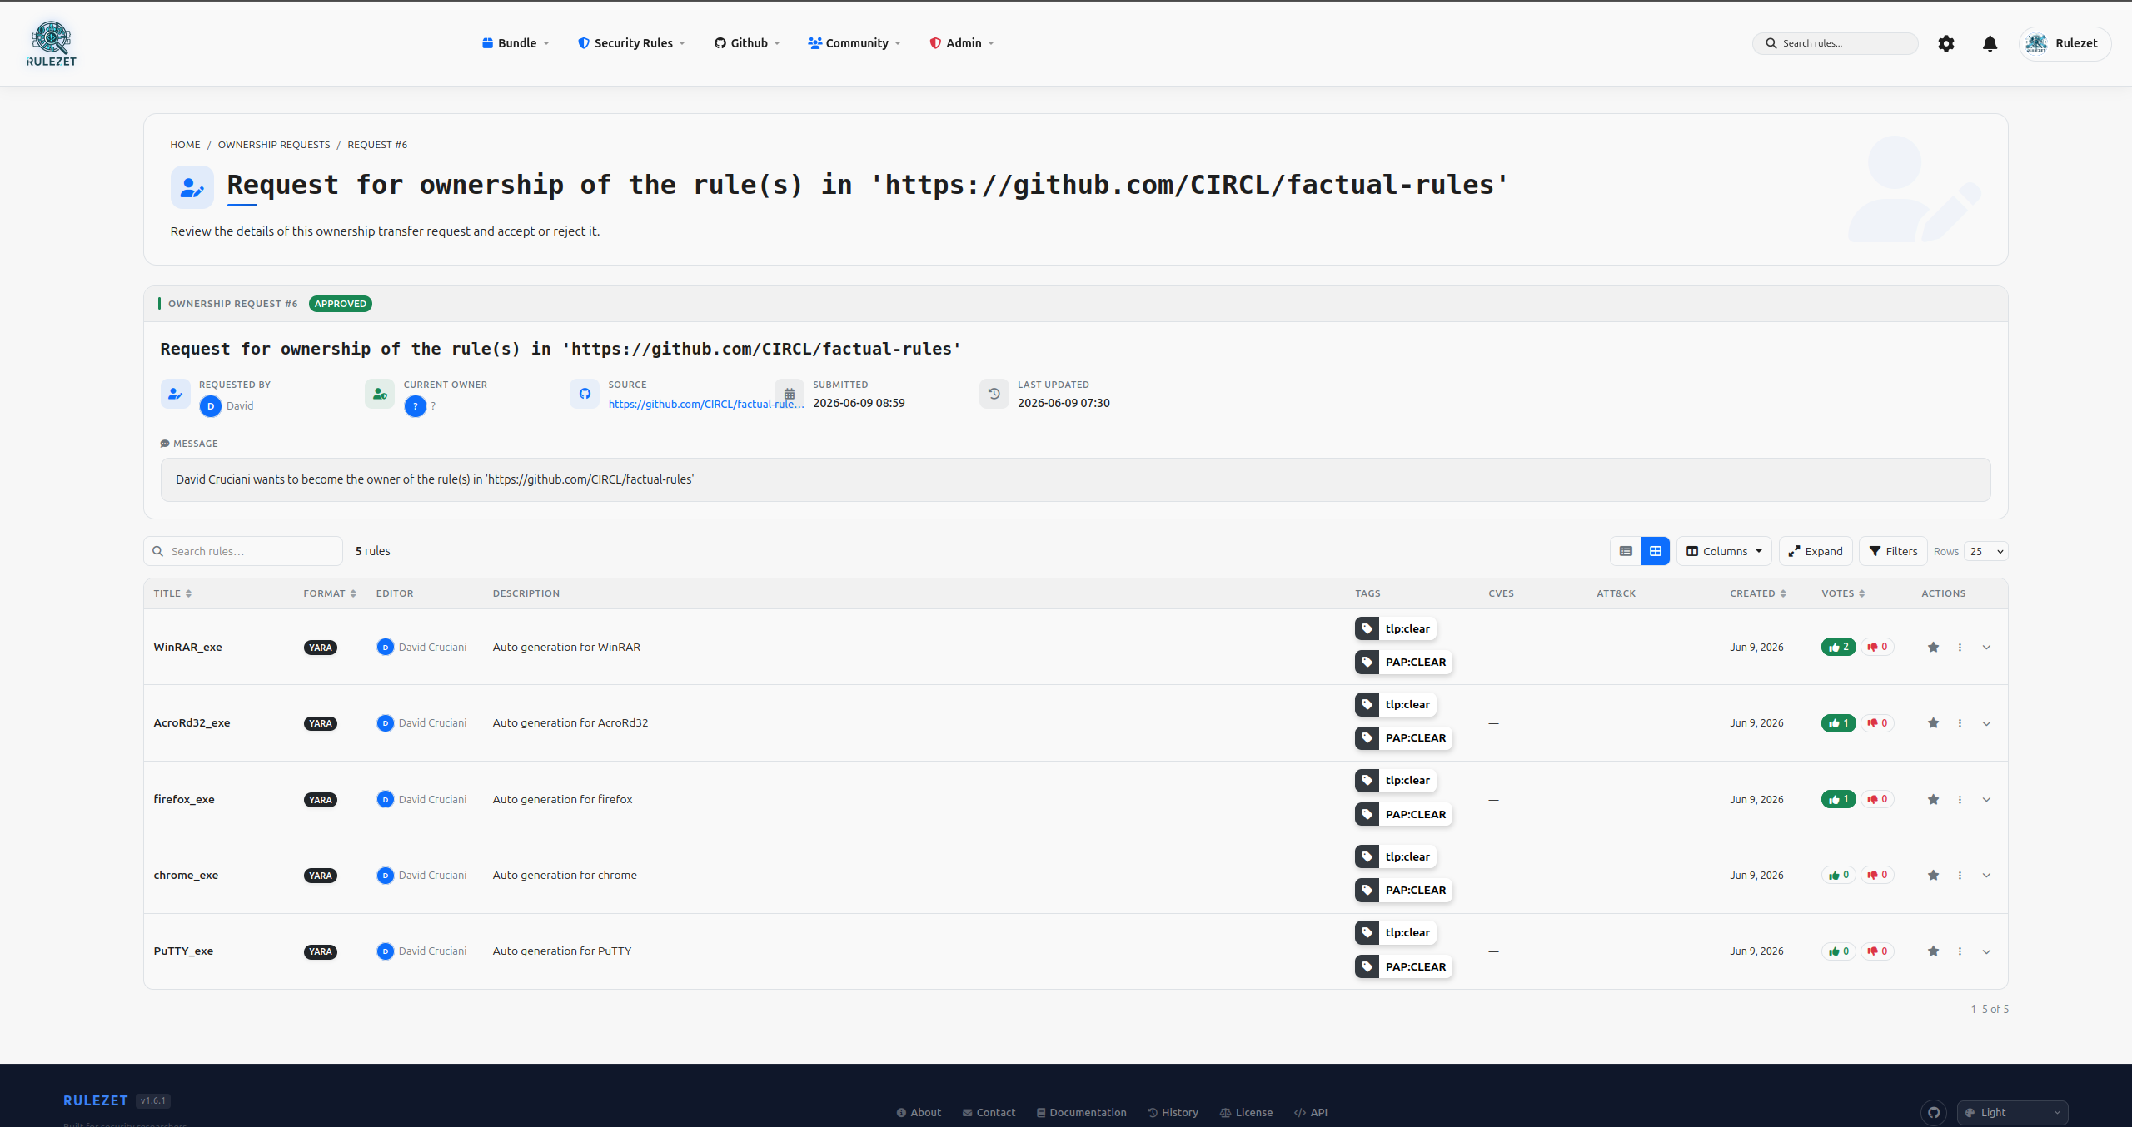
Task: Click David's requester avatar
Action: pyautogui.click(x=211, y=406)
